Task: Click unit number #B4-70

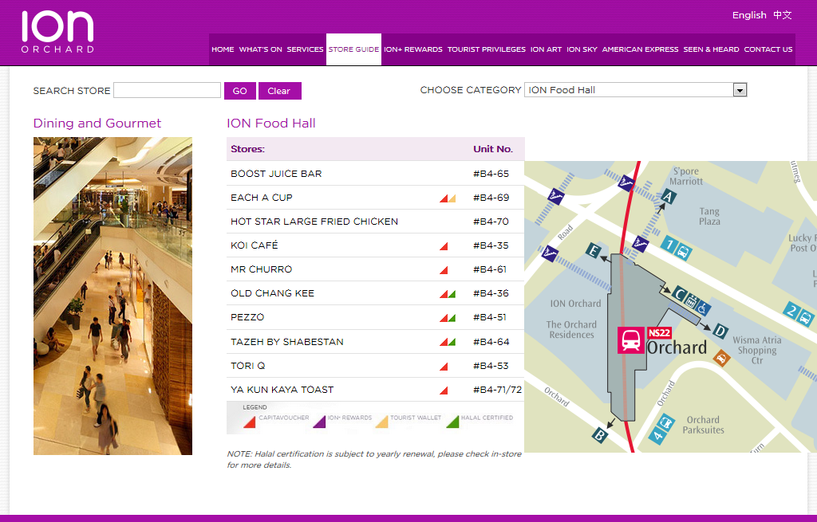Action: coord(491,222)
